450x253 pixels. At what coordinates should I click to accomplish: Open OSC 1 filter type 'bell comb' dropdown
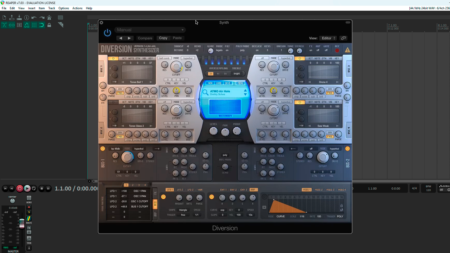pos(164,58)
